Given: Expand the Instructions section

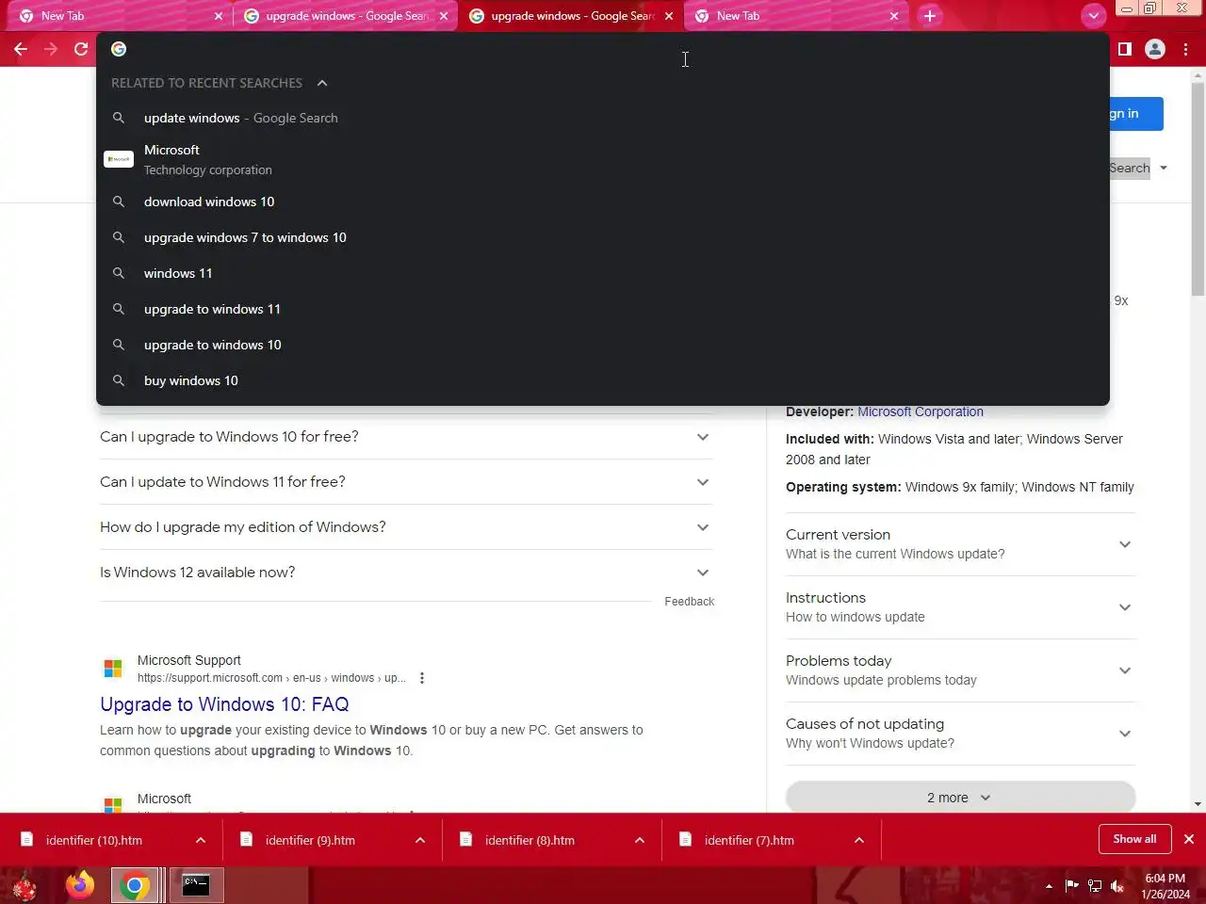Looking at the screenshot, I should tap(960, 607).
